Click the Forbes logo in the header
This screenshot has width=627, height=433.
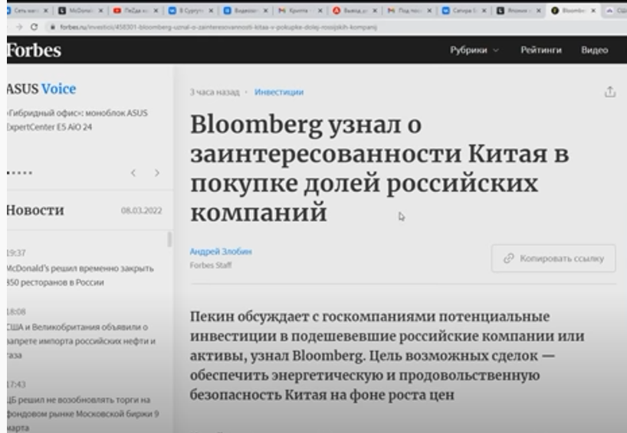click(x=34, y=50)
